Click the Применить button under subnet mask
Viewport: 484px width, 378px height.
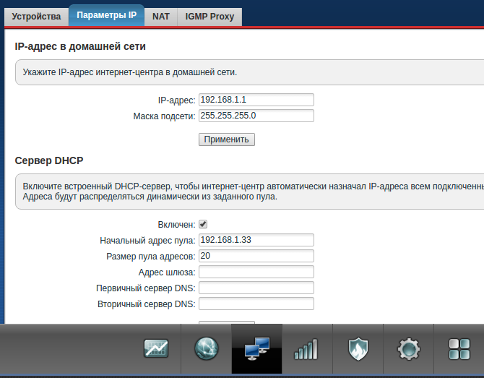click(227, 139)
